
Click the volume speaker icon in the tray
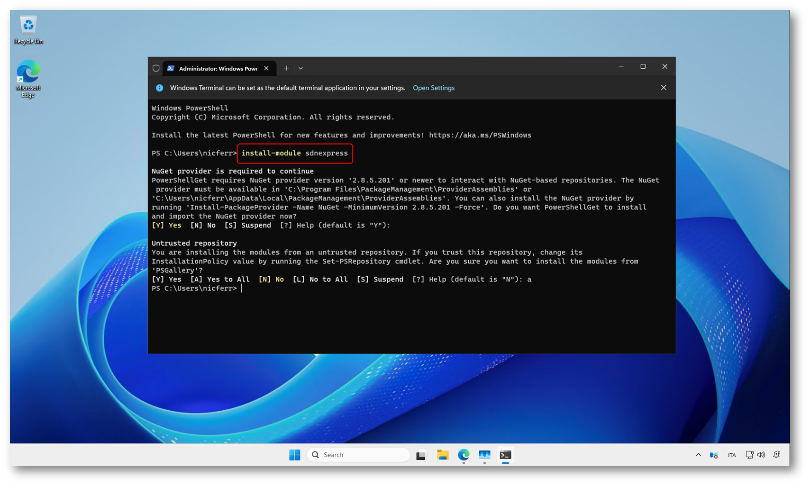[761, 455]
